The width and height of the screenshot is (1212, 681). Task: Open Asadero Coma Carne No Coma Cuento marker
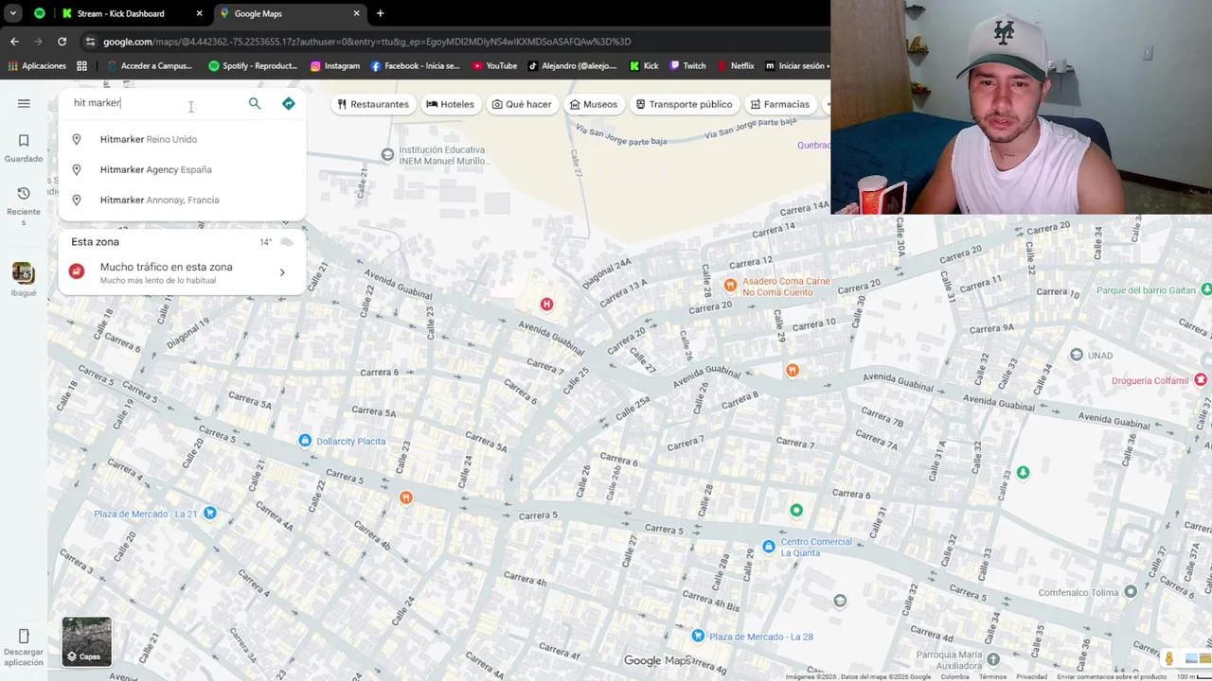(730, 285)
